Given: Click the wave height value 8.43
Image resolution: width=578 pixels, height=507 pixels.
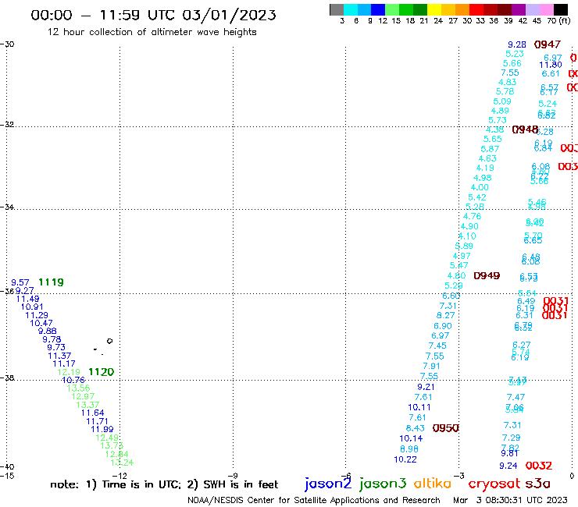Looking at the screenshot, I should tap(415, 428).
